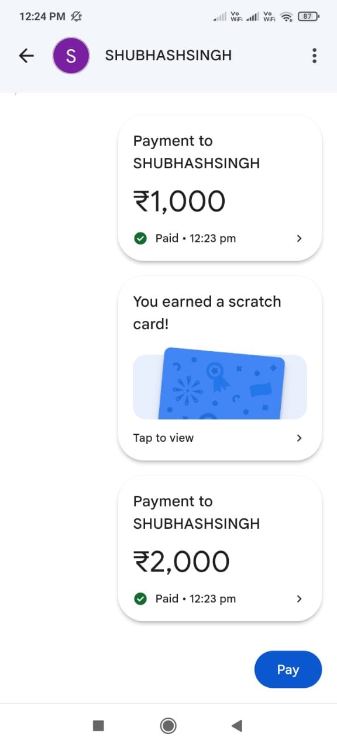The image size is (337, 748).
Task: Tap the purple S profile avatar
Action: click(x=71, y=56)
